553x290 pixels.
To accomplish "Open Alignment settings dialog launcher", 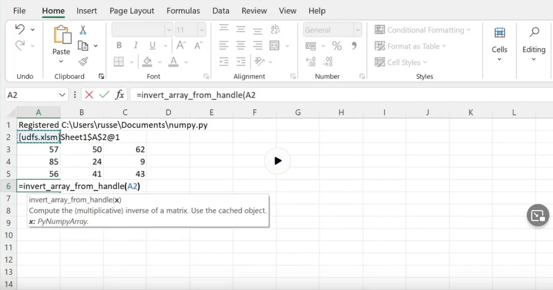I will click(293, 76).
